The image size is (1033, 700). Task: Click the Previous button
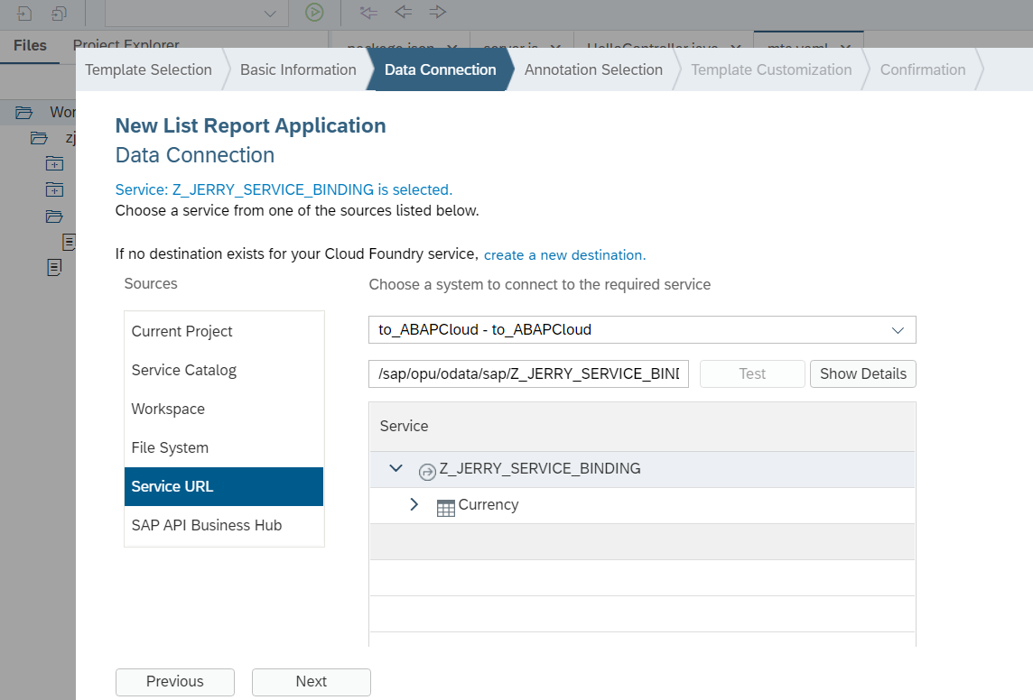pos(175,682)
